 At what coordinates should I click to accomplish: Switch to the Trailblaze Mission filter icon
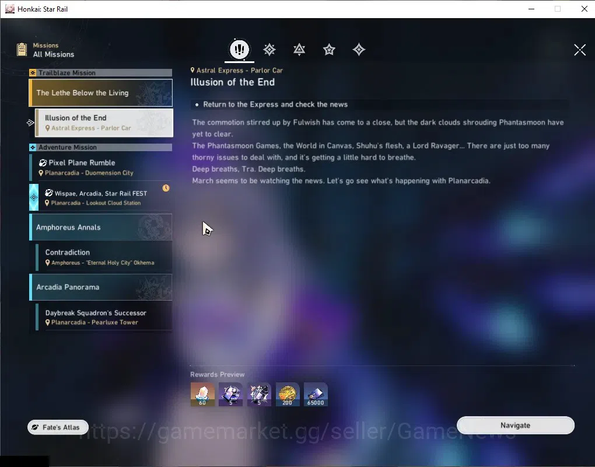click(269, 50)
